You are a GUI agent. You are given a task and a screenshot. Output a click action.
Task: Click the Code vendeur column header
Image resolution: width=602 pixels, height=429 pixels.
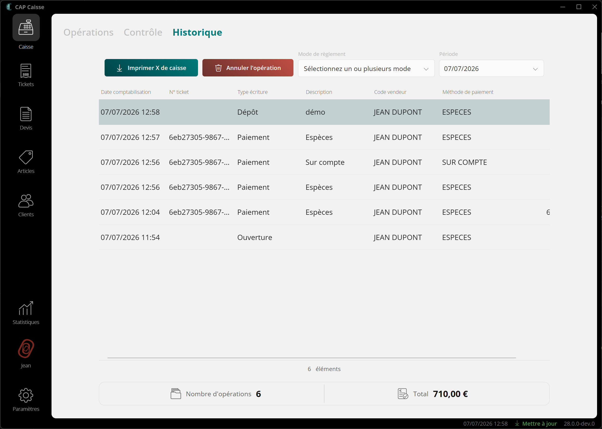[390, 92]
